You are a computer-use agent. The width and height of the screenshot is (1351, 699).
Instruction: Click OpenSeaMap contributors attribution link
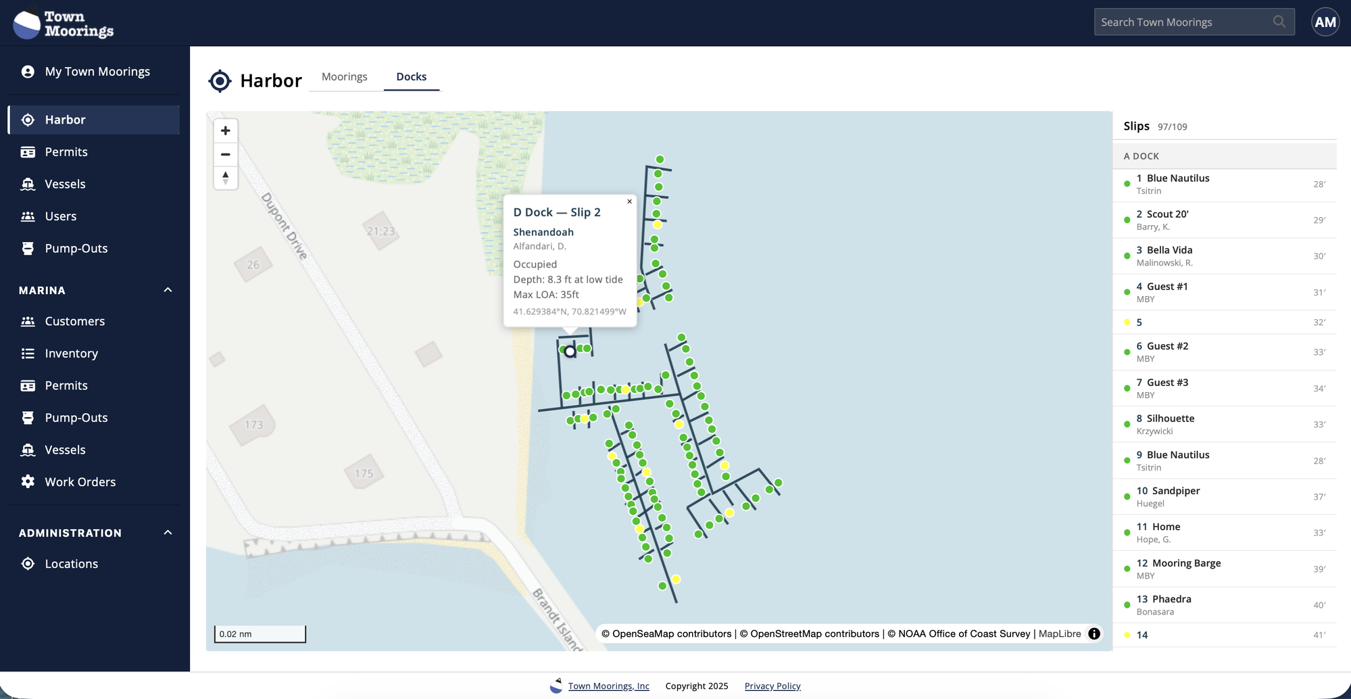[x=666, y=633]
